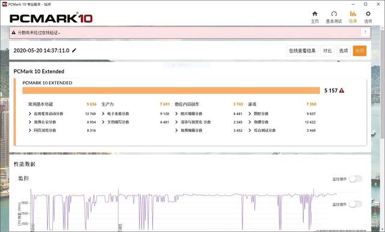Screen dimensions: 385x232
Task: Click the pencil icon to rename result
Action: point(74,51)
